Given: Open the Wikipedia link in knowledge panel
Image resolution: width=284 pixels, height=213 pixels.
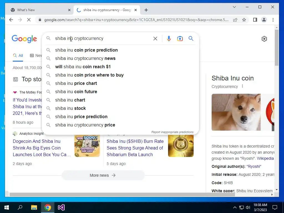Looking at the screenshot, I should point(265,158).
